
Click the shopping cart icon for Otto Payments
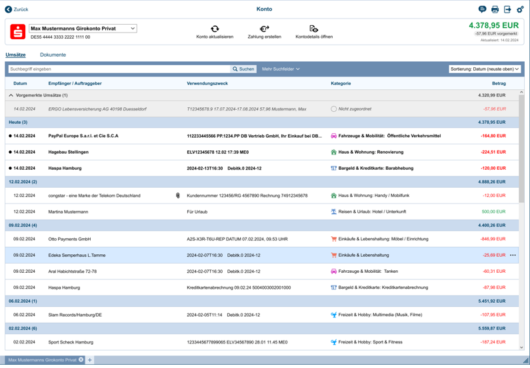[x=333, y=239]
